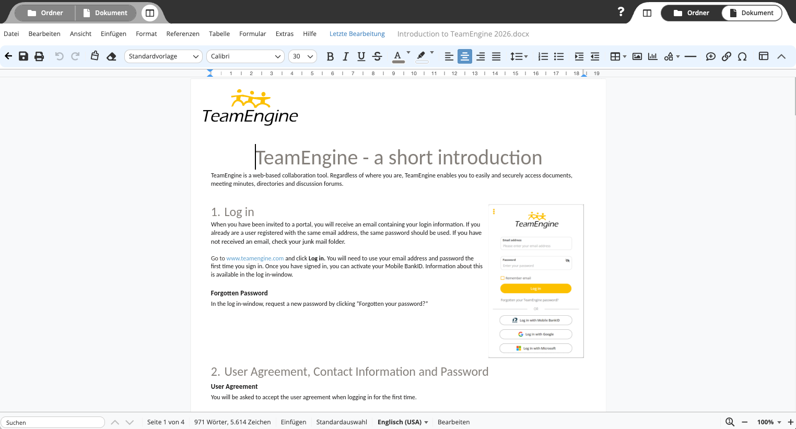Insert a special character with the omega icon
The width and height of the screenshot is (796, 429).
[742, 56]
